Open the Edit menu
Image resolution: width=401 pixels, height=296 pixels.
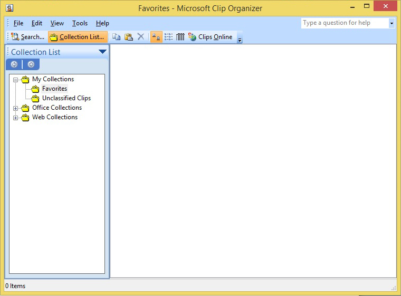[37, 23]
